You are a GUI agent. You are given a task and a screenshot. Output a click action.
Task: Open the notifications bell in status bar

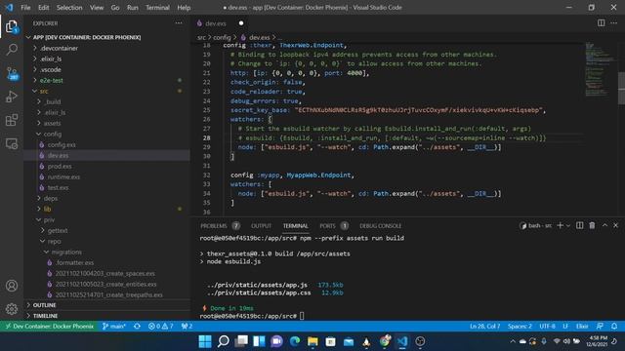[x=614, y=327]
